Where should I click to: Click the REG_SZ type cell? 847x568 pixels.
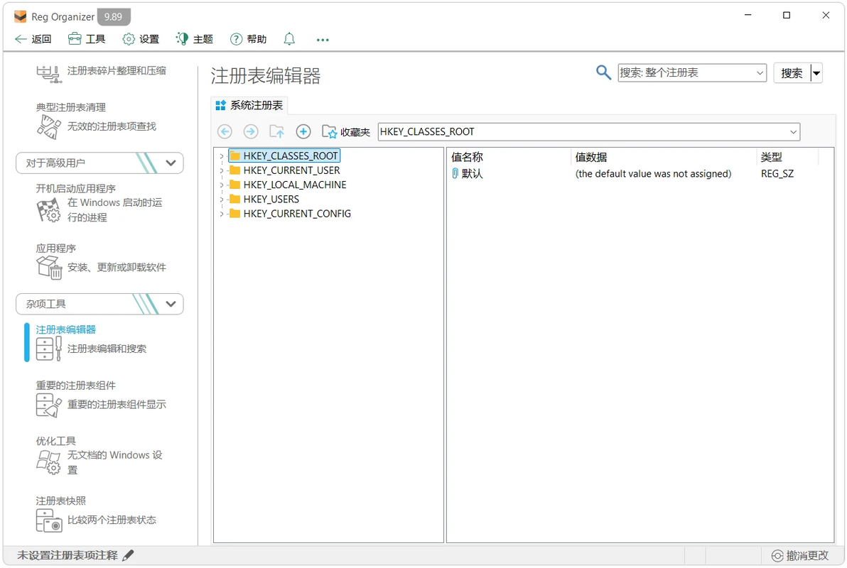(x=777, y=174)
